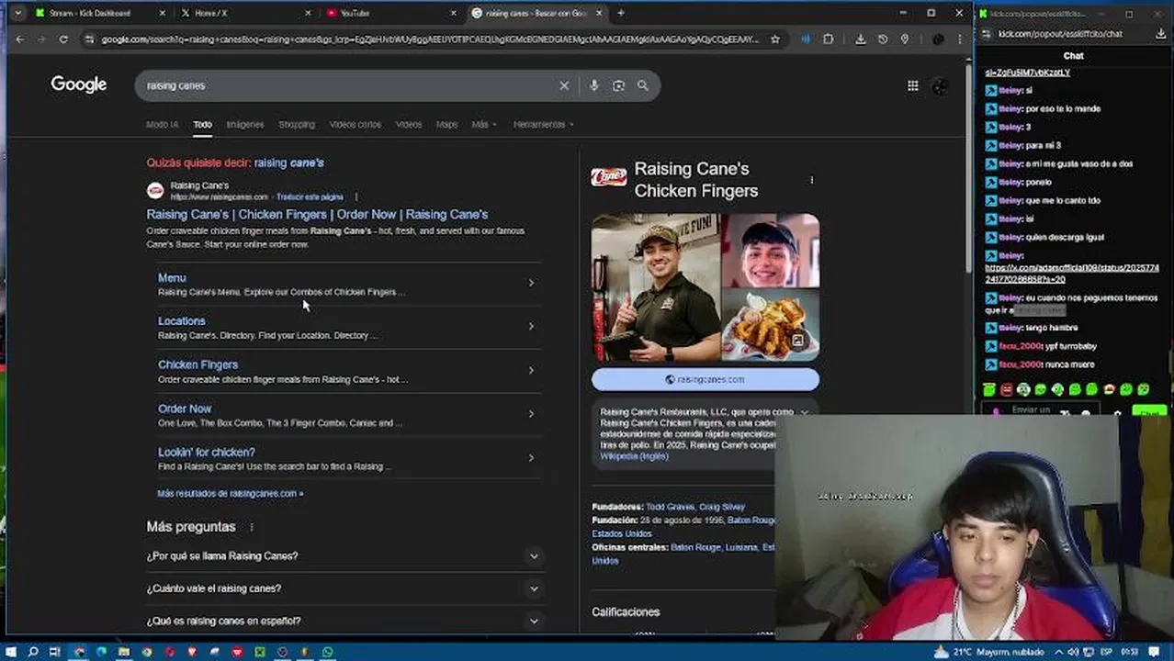Screen dimensions: 1174x661
Task: Click the Raising Cane's site favicon in the result
Action: pyautogui.click(x=155, y=191)
